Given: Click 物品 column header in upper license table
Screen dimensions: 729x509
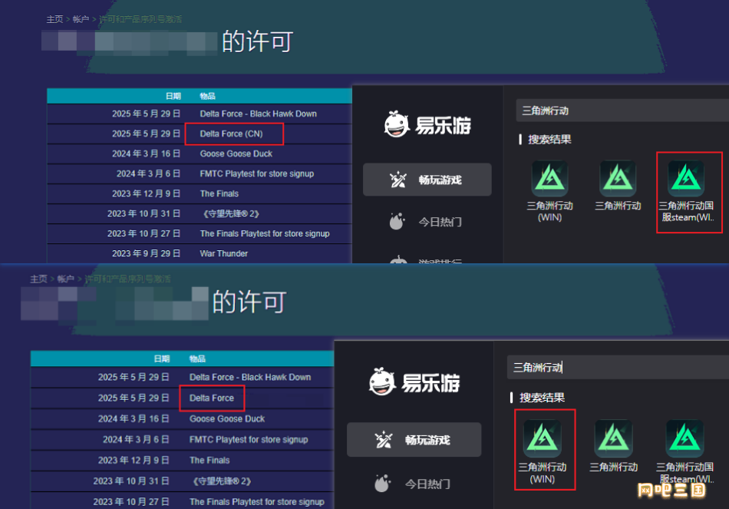Looking at the screenshot, I should 207,96.
